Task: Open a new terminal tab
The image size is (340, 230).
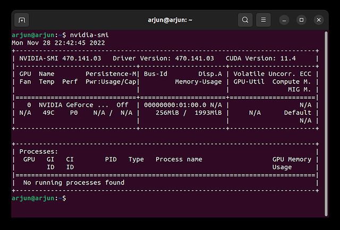Action: (x=22, y=20)
